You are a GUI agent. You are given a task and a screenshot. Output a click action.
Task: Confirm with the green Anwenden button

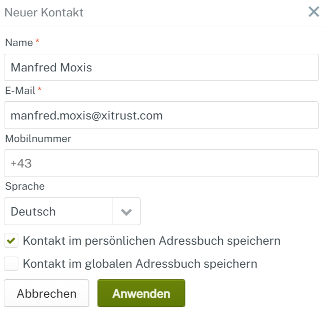[x=141, y=294]
